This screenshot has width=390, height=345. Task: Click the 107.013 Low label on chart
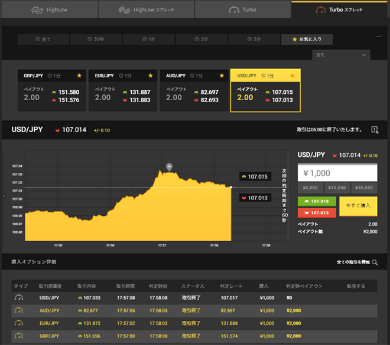coord(255,198)
